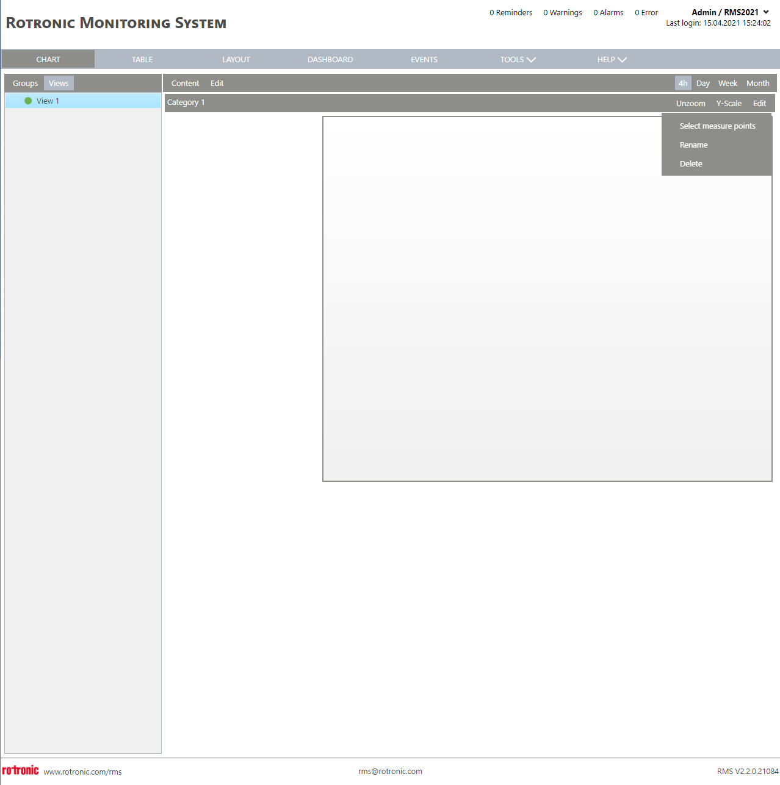The height and width of the screenshot is (785, 780).
Task: Open the CHART tab
Action: 48,59
